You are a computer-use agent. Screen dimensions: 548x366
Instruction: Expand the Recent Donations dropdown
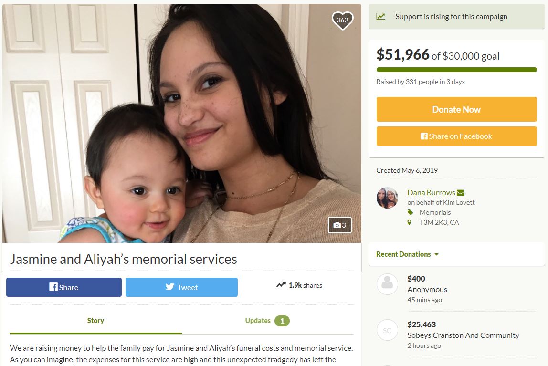(x=407, y=254)
